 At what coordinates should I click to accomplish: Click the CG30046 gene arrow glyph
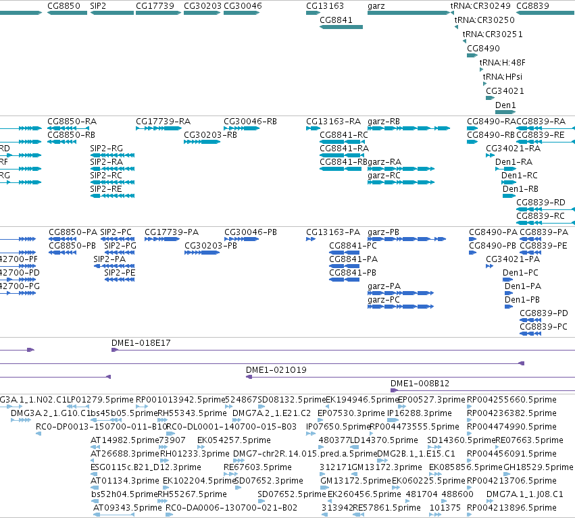point(242,13)
